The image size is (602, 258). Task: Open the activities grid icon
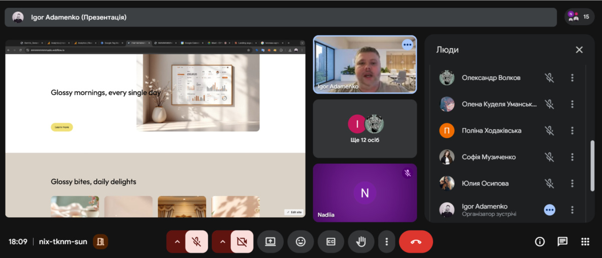click(585, 241)
